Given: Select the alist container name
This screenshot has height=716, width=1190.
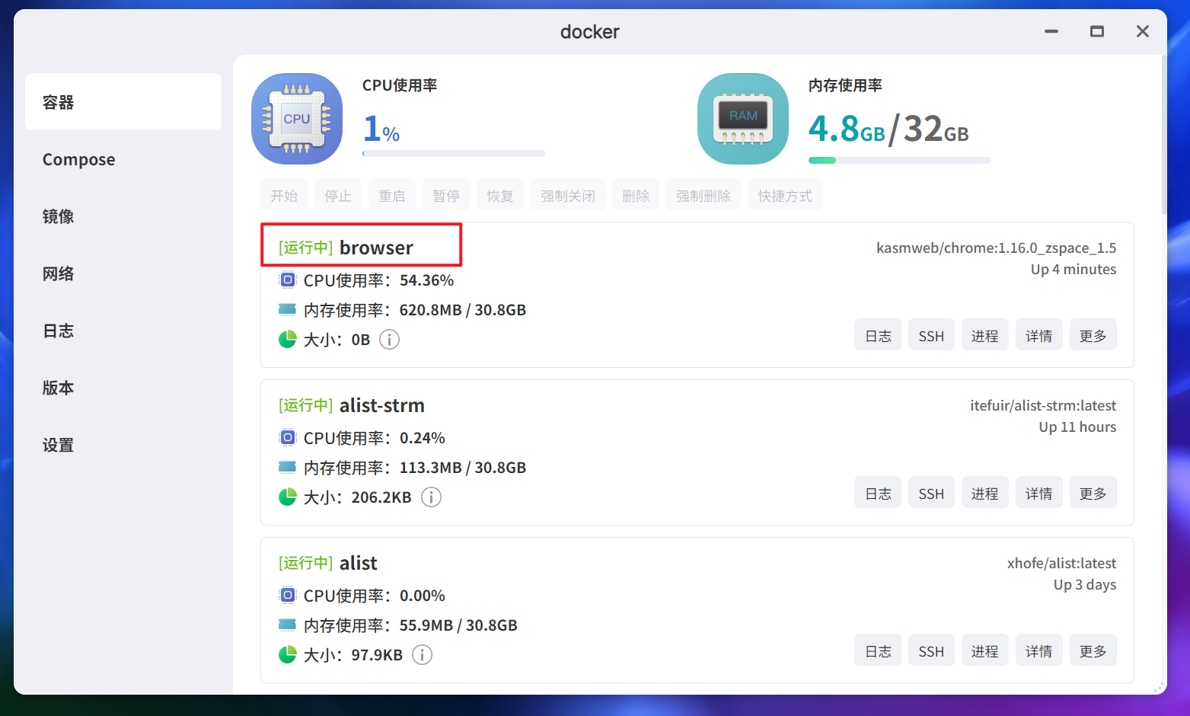Looking at the screenshot, I should click(x=359, y=563).
